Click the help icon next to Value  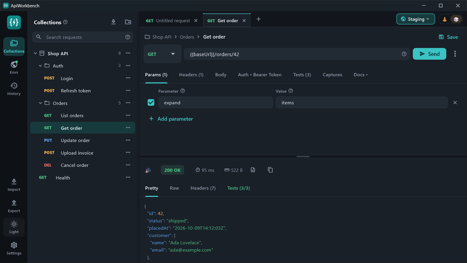pyautogui.click(x=291, y=91)
